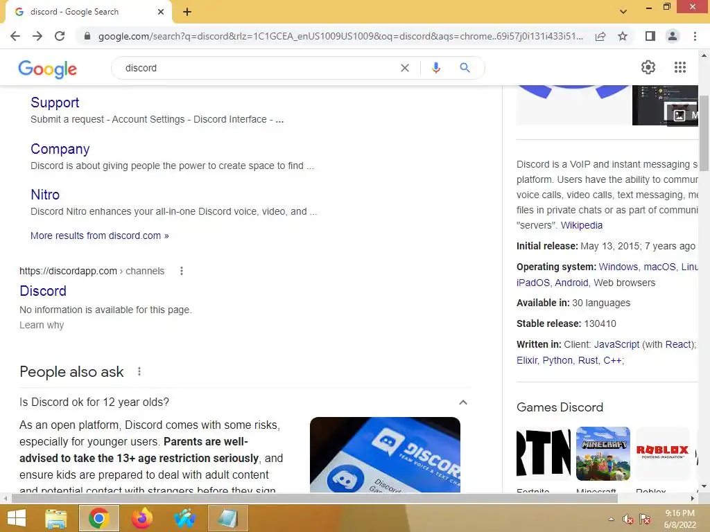The width and height of the screenshot is (710, 532).
Task: Open Discord phone article image
Action: (x=385, y=454)
